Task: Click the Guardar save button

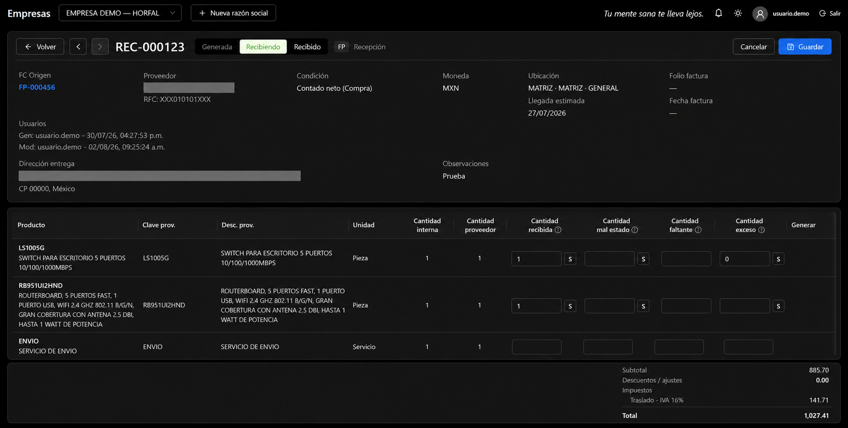Action: pyautogui.click(x=805, y=47)
